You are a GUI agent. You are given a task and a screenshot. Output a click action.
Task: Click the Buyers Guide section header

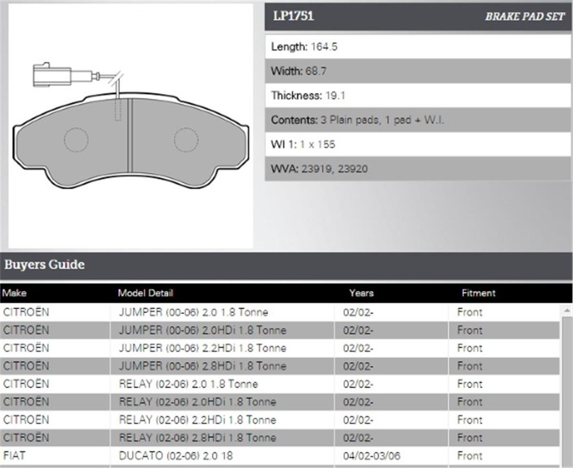[286, 265]
